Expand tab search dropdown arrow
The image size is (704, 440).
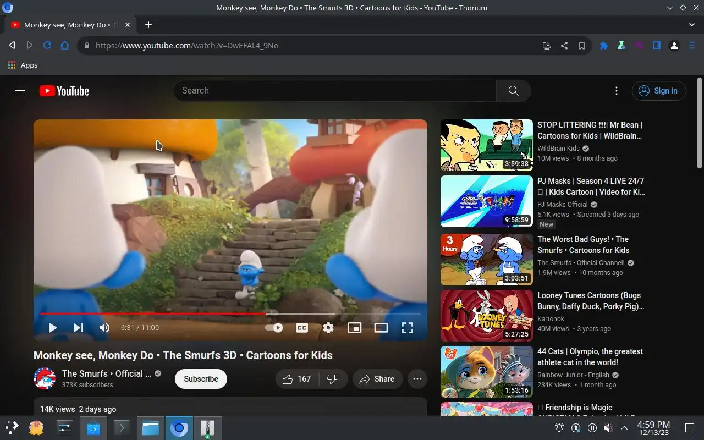tap(692, 25)
